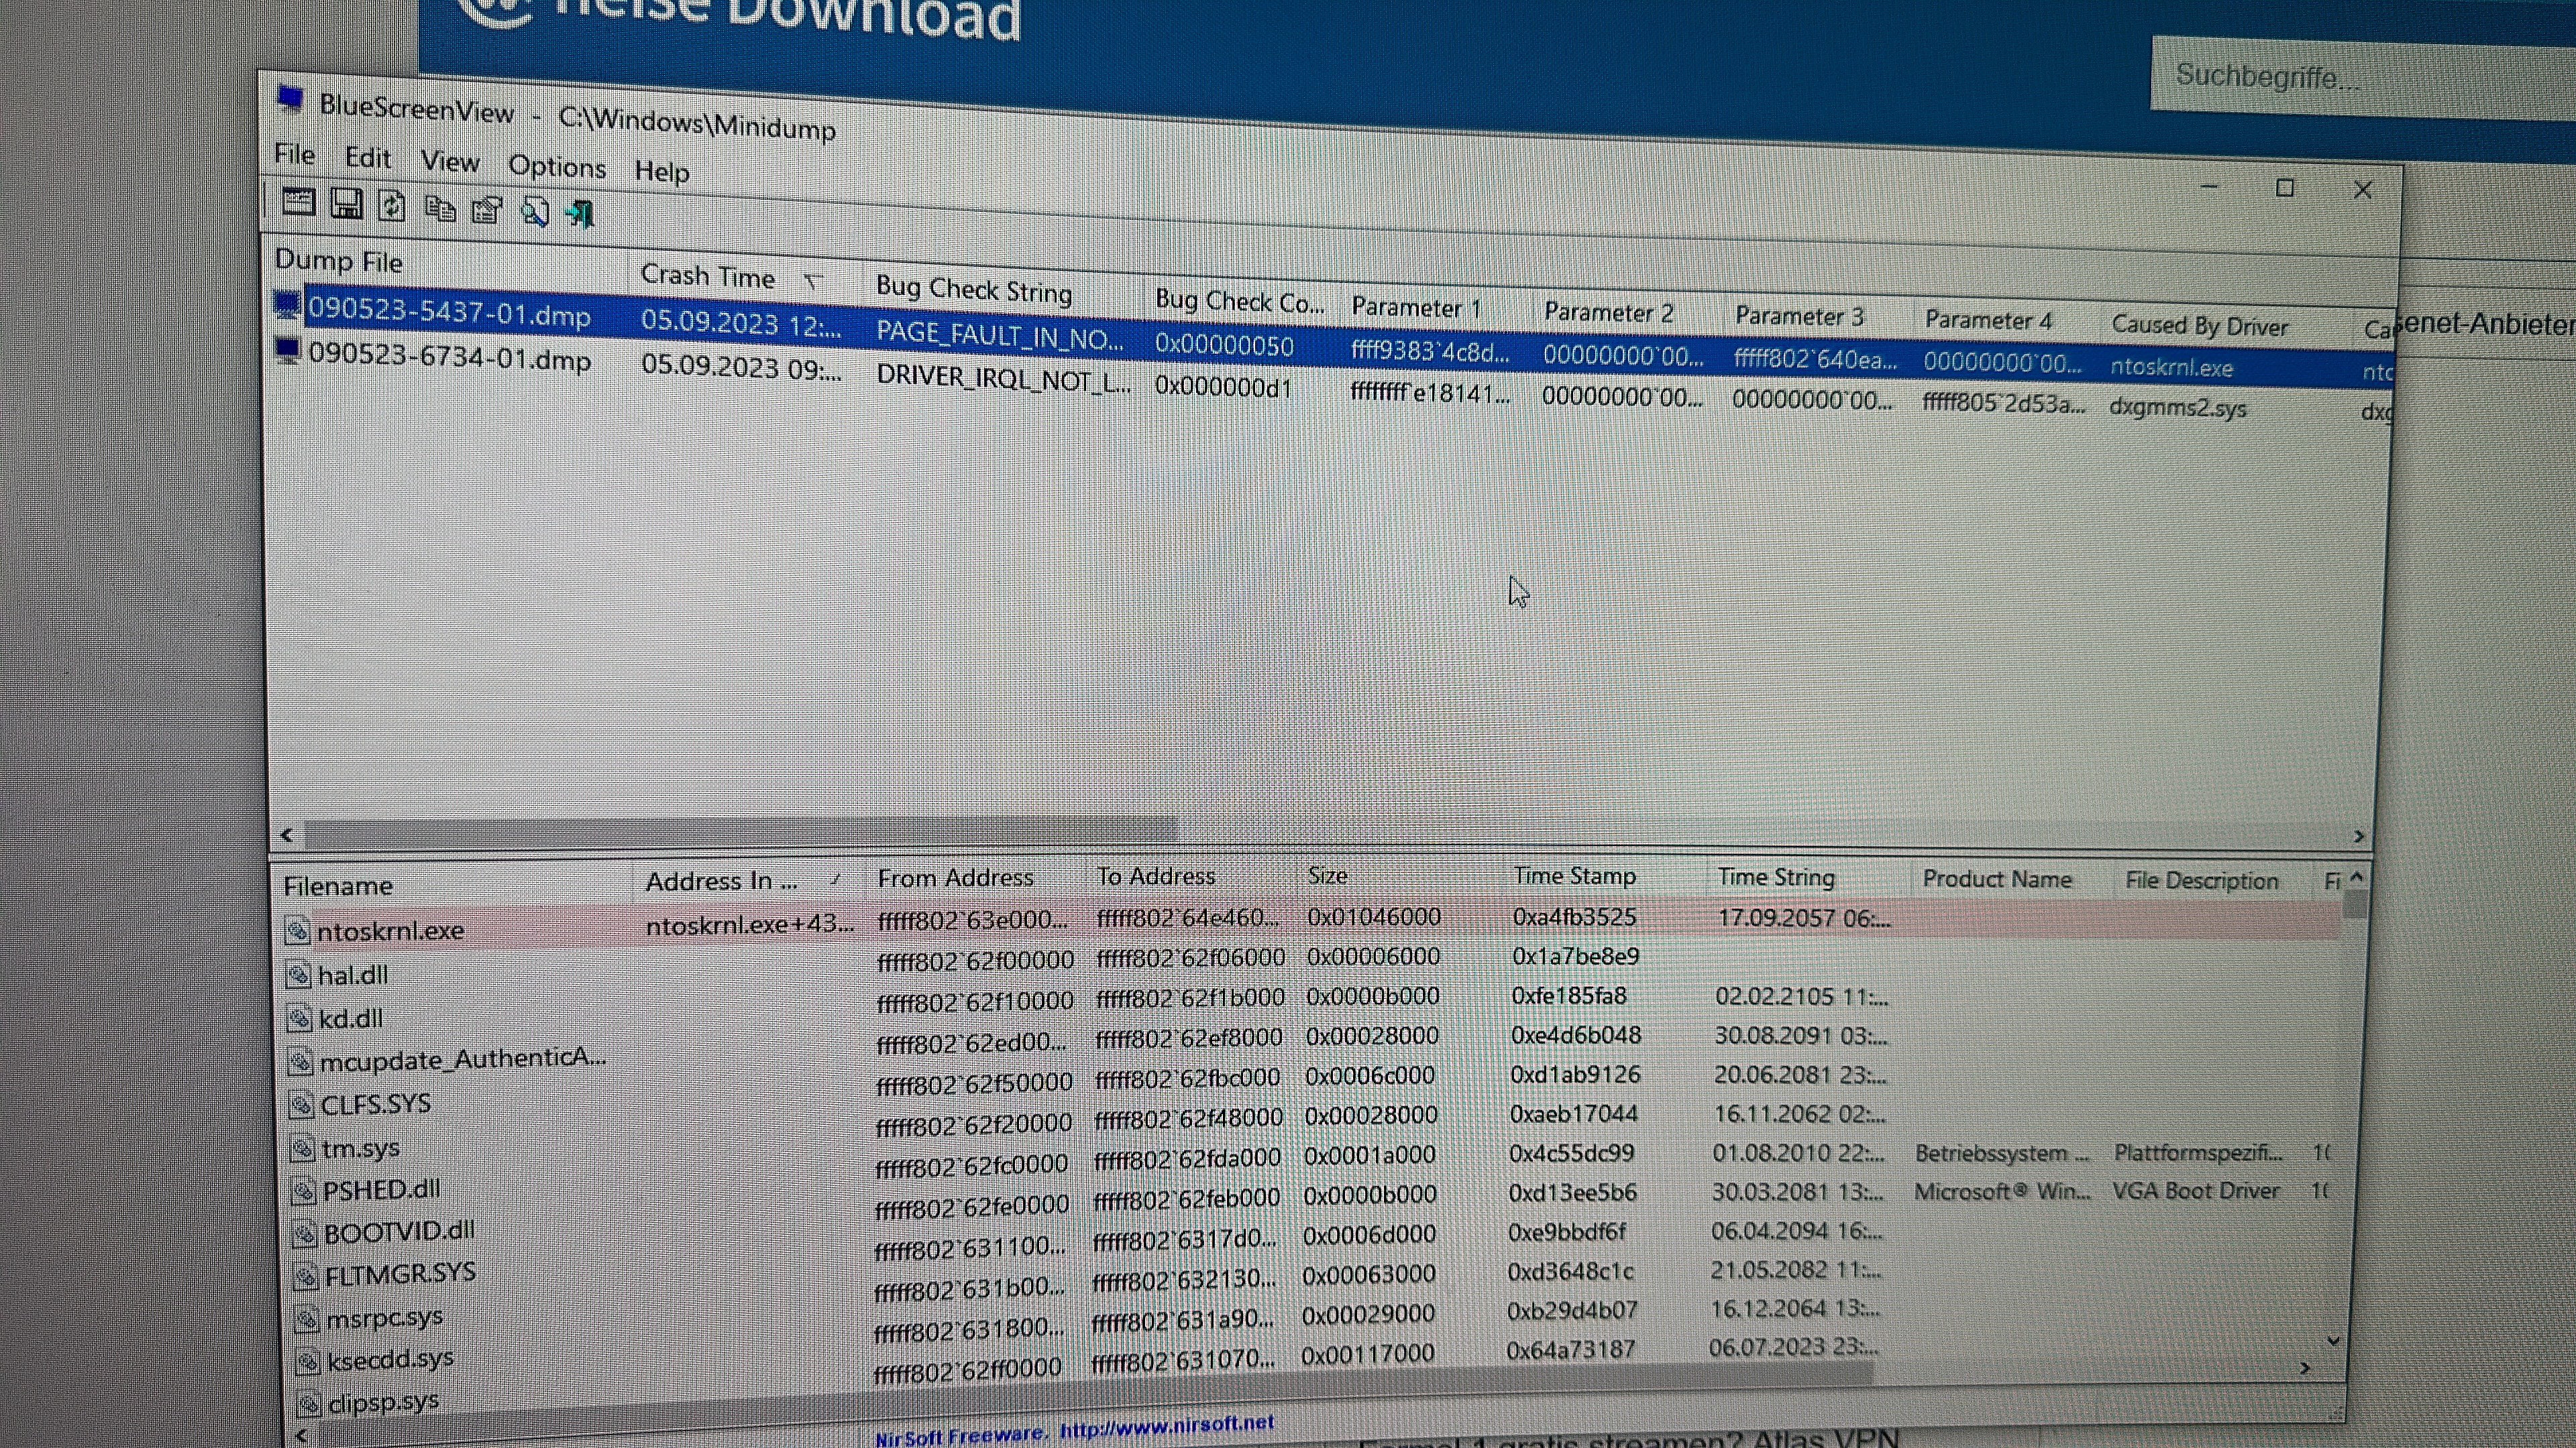Open the Help menu
2576x1448 pixels.
pyautogui.click(x=661, y=172)
